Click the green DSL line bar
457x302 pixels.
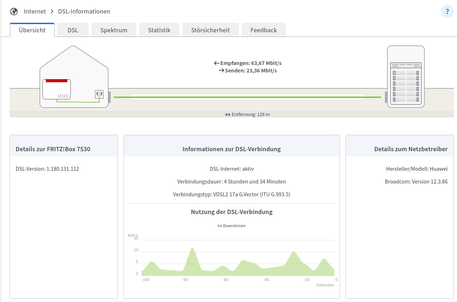coord(247,97)
